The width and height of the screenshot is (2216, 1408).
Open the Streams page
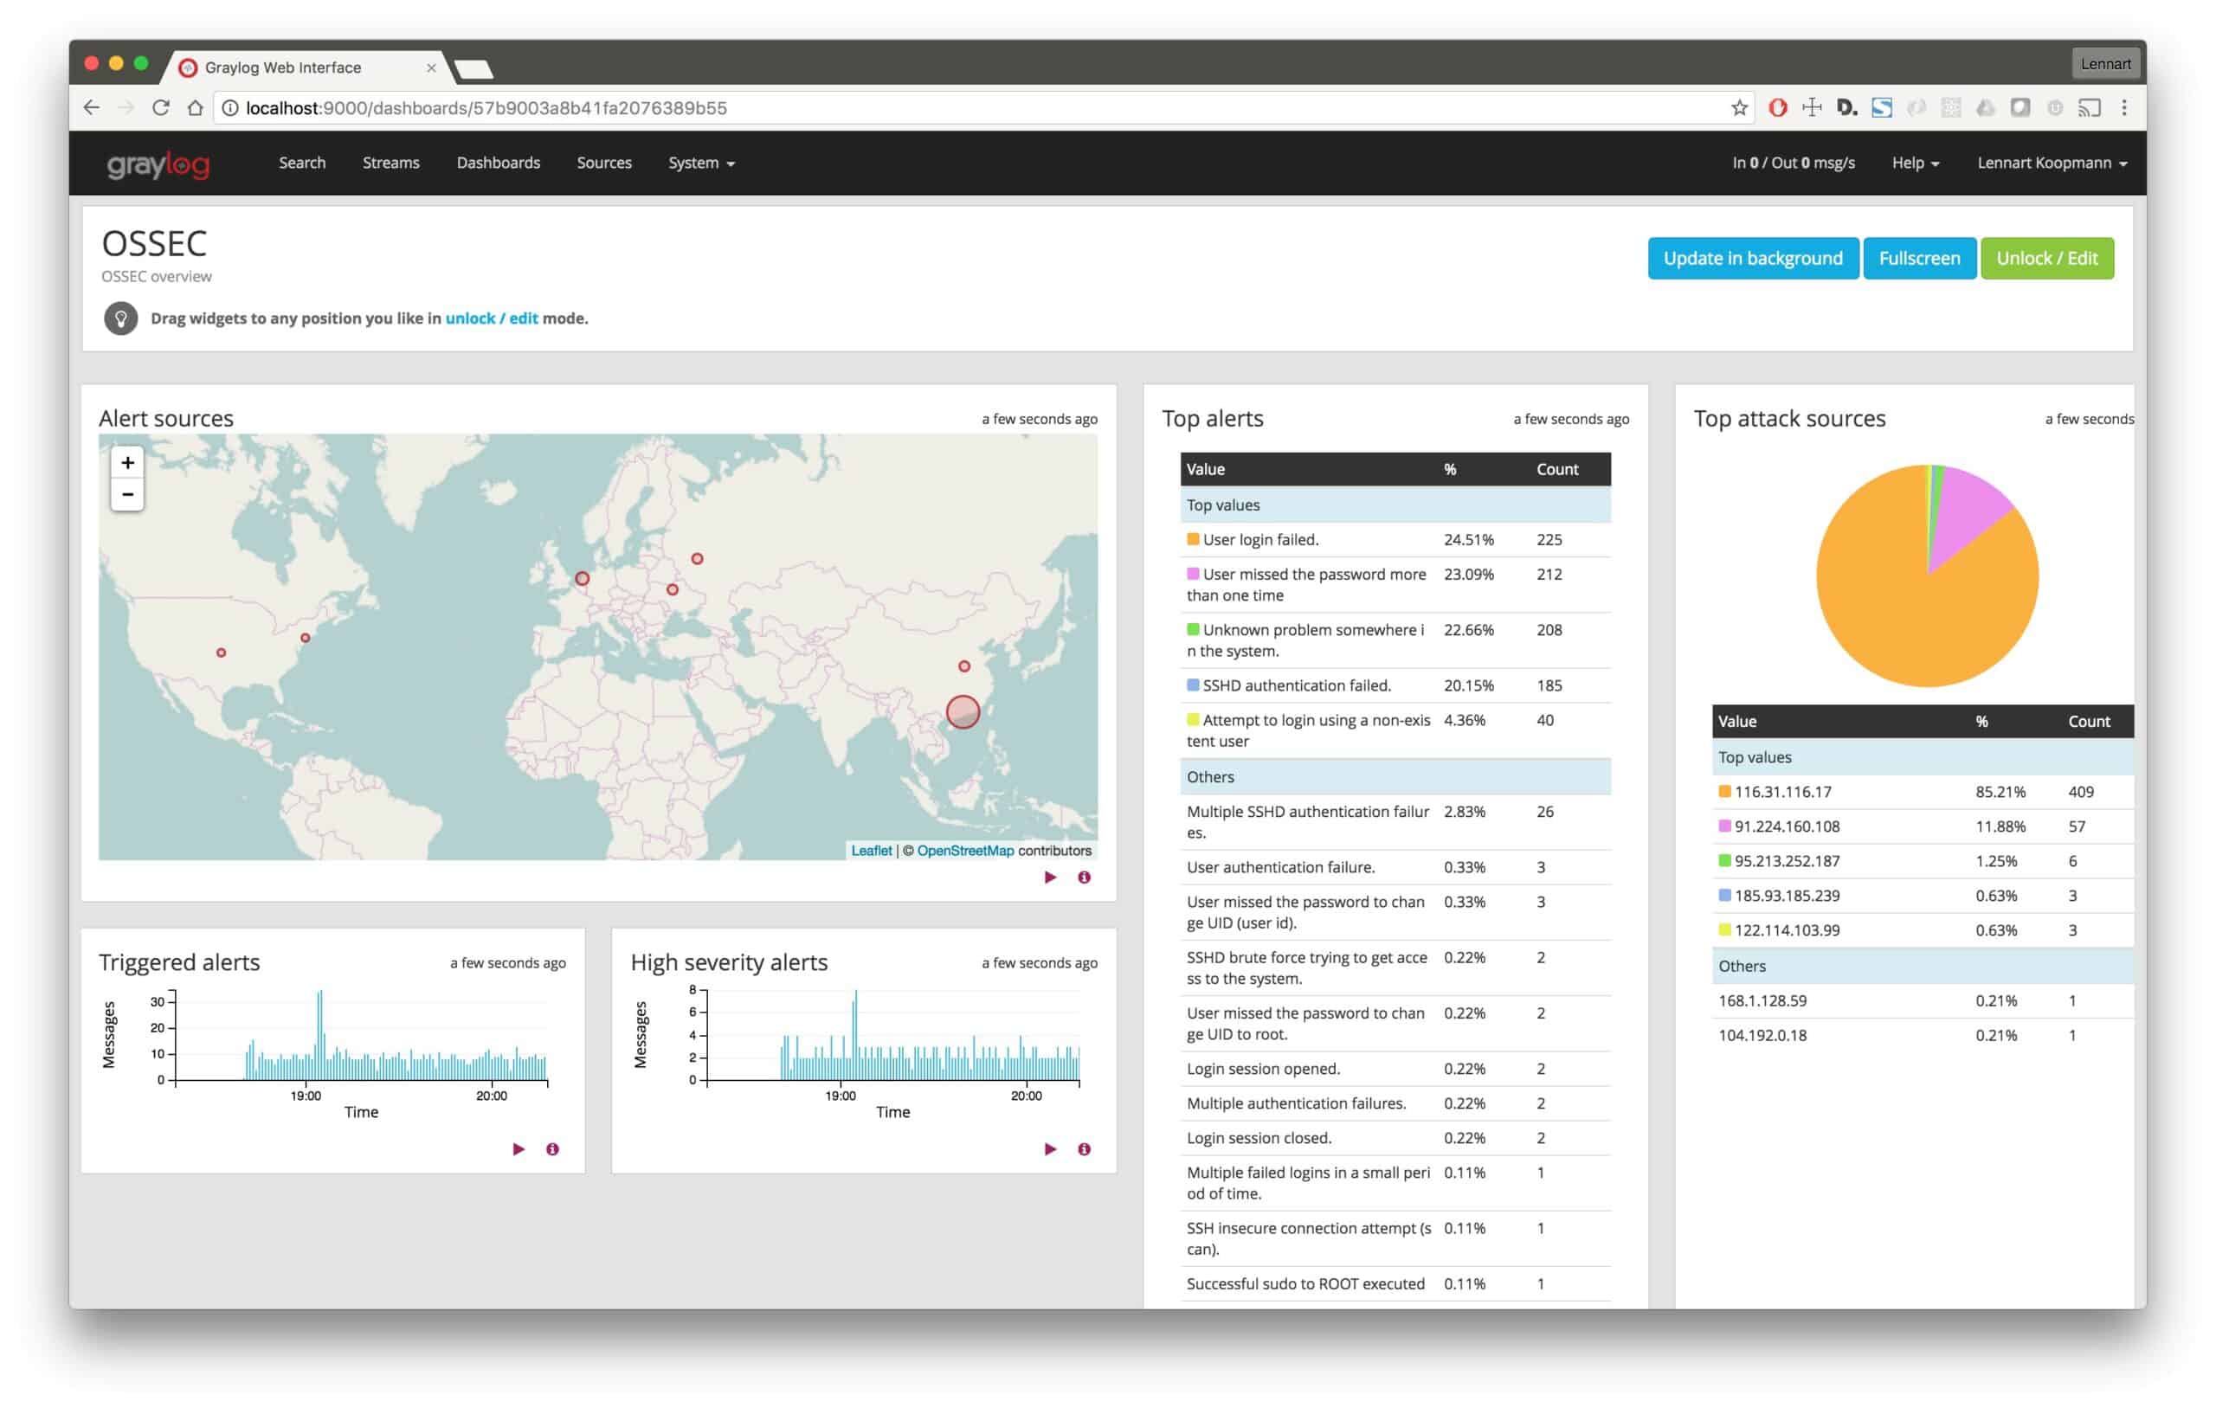click(391, 163)
